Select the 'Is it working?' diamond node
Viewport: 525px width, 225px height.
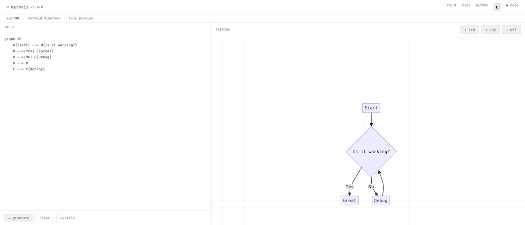tap(371, 151)
